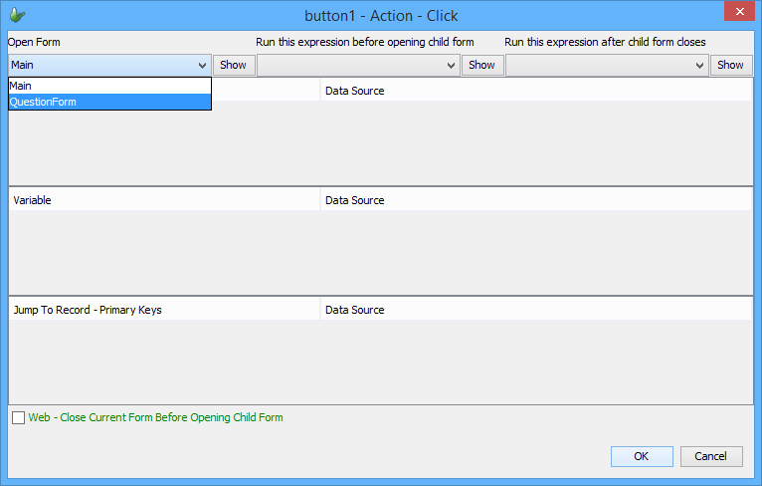
Task: Click the application icon in the title bar
Action: point(17,15)
